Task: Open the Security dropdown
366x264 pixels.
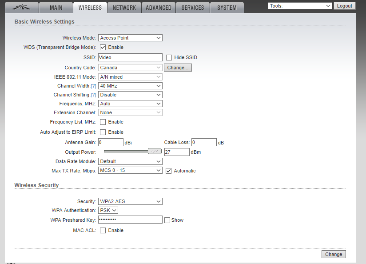Action: pyautogui.click(x=130, y=201)
